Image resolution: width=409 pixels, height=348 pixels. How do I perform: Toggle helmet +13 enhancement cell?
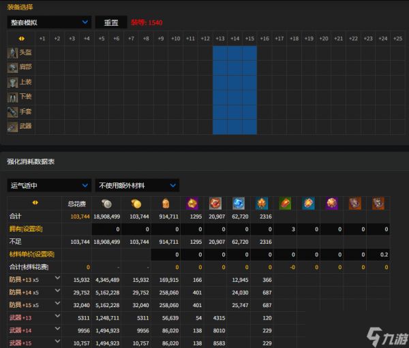(219, 52)
